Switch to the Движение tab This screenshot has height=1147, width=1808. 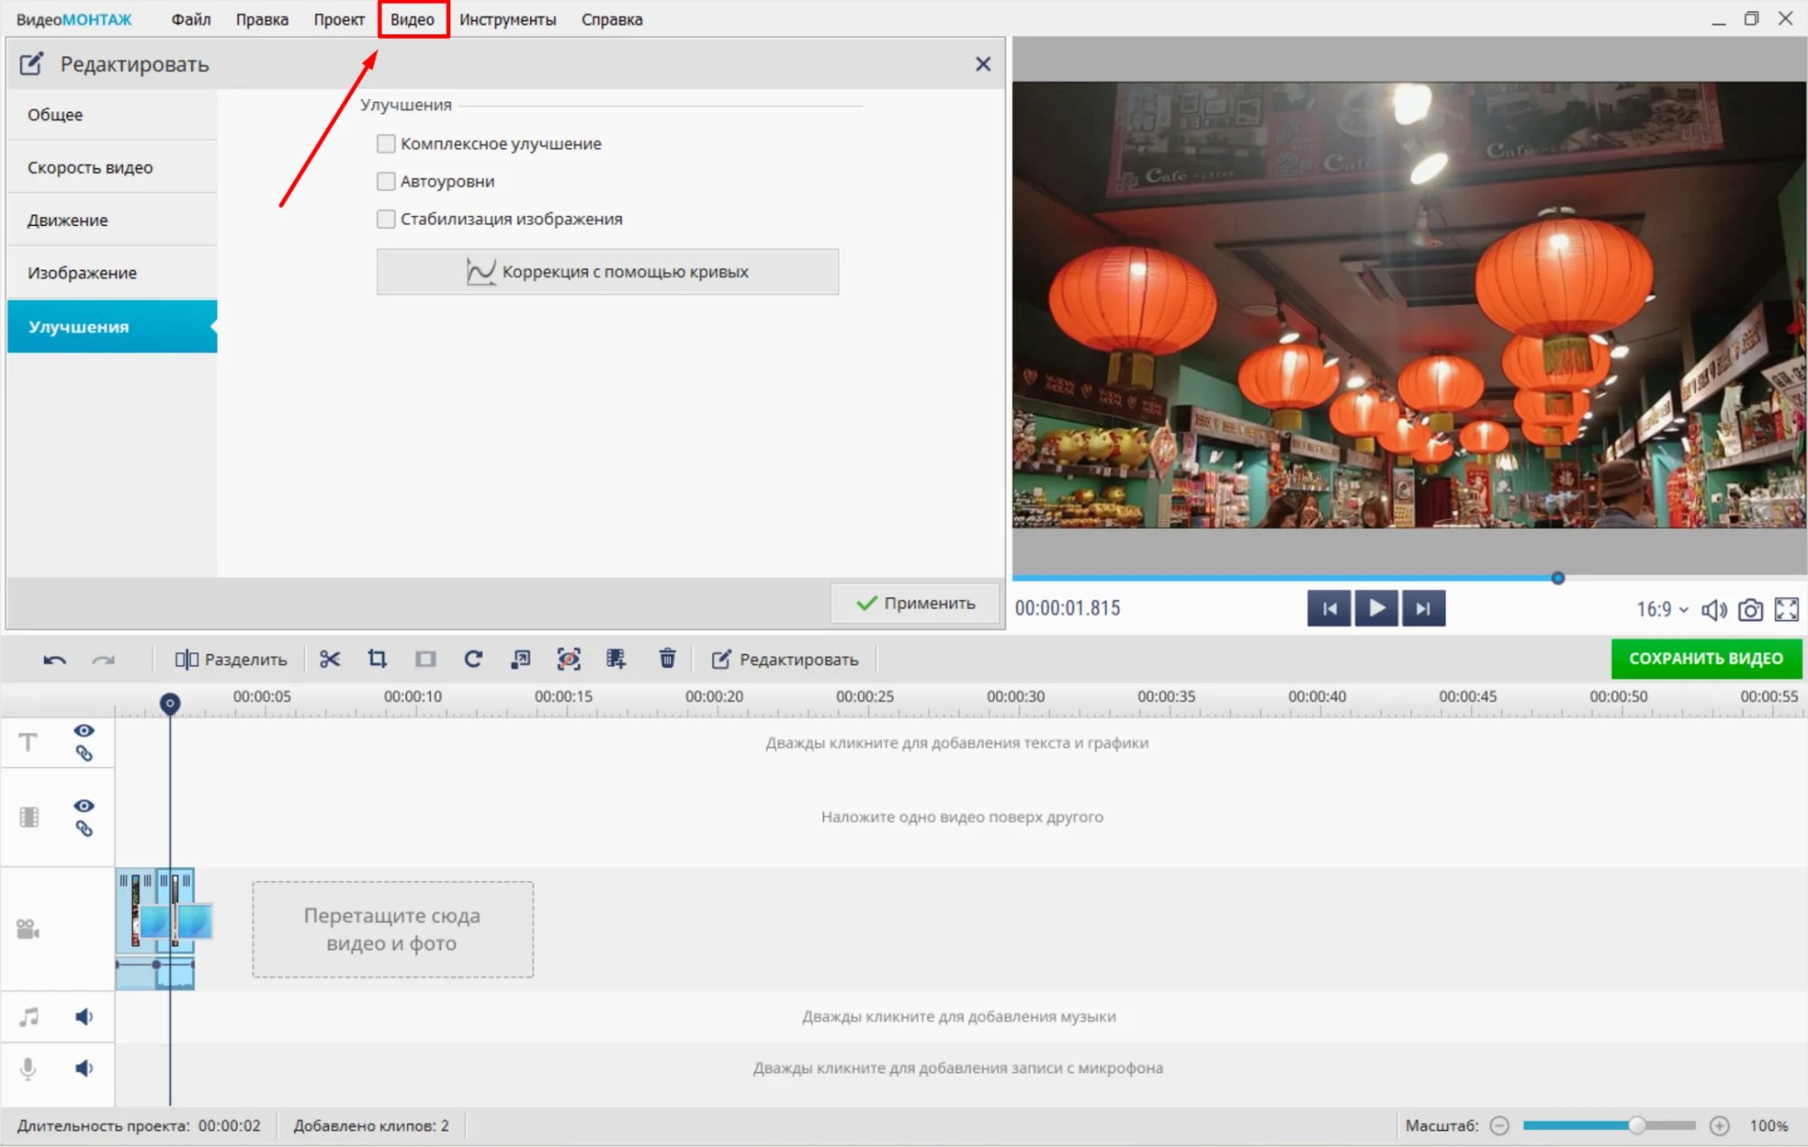(112, 220)
